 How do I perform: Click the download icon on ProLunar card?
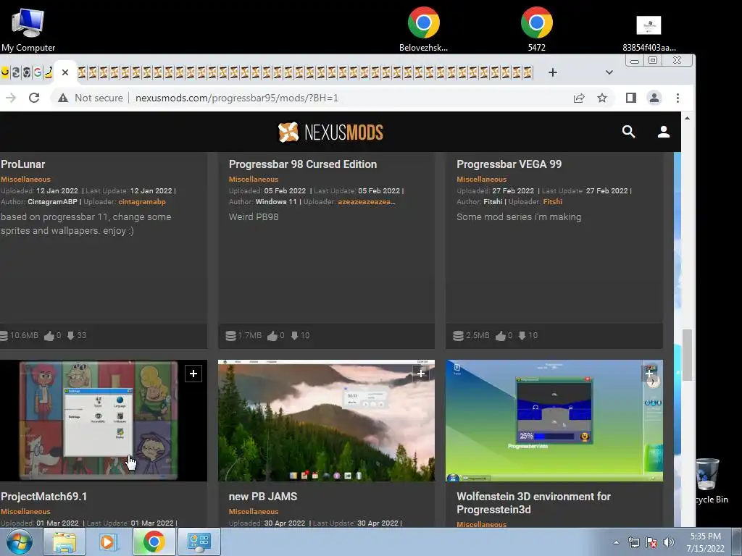coord(70,336)
